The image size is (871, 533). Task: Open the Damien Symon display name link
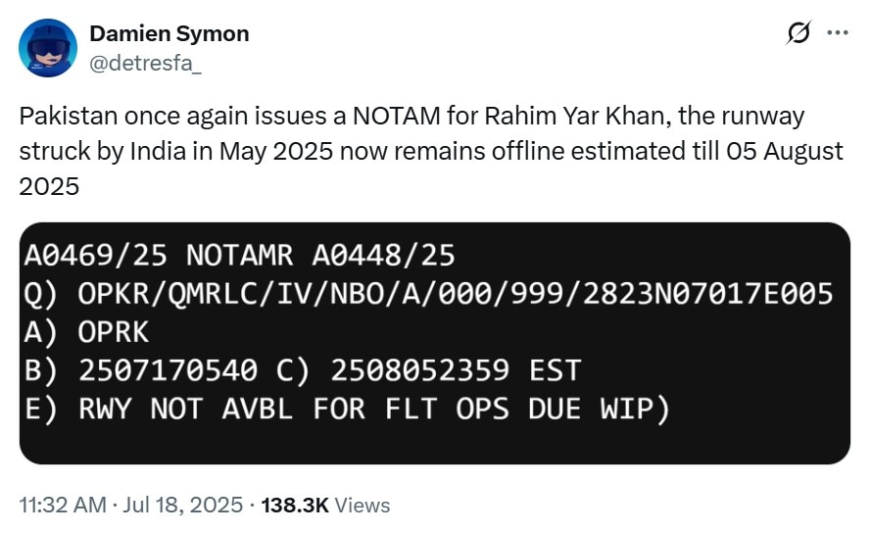tap(169, 33)
